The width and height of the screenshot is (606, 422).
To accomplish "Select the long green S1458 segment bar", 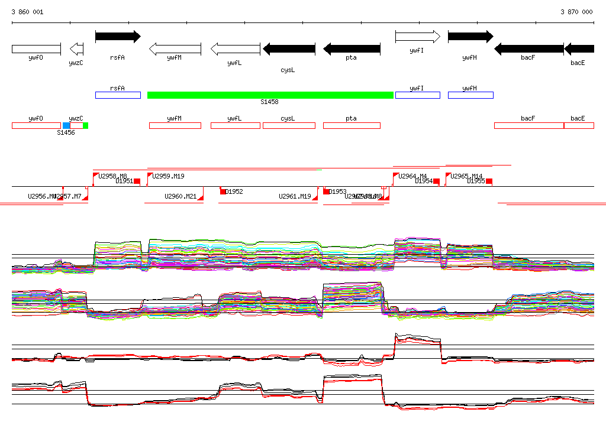I will tap(270, 95).
